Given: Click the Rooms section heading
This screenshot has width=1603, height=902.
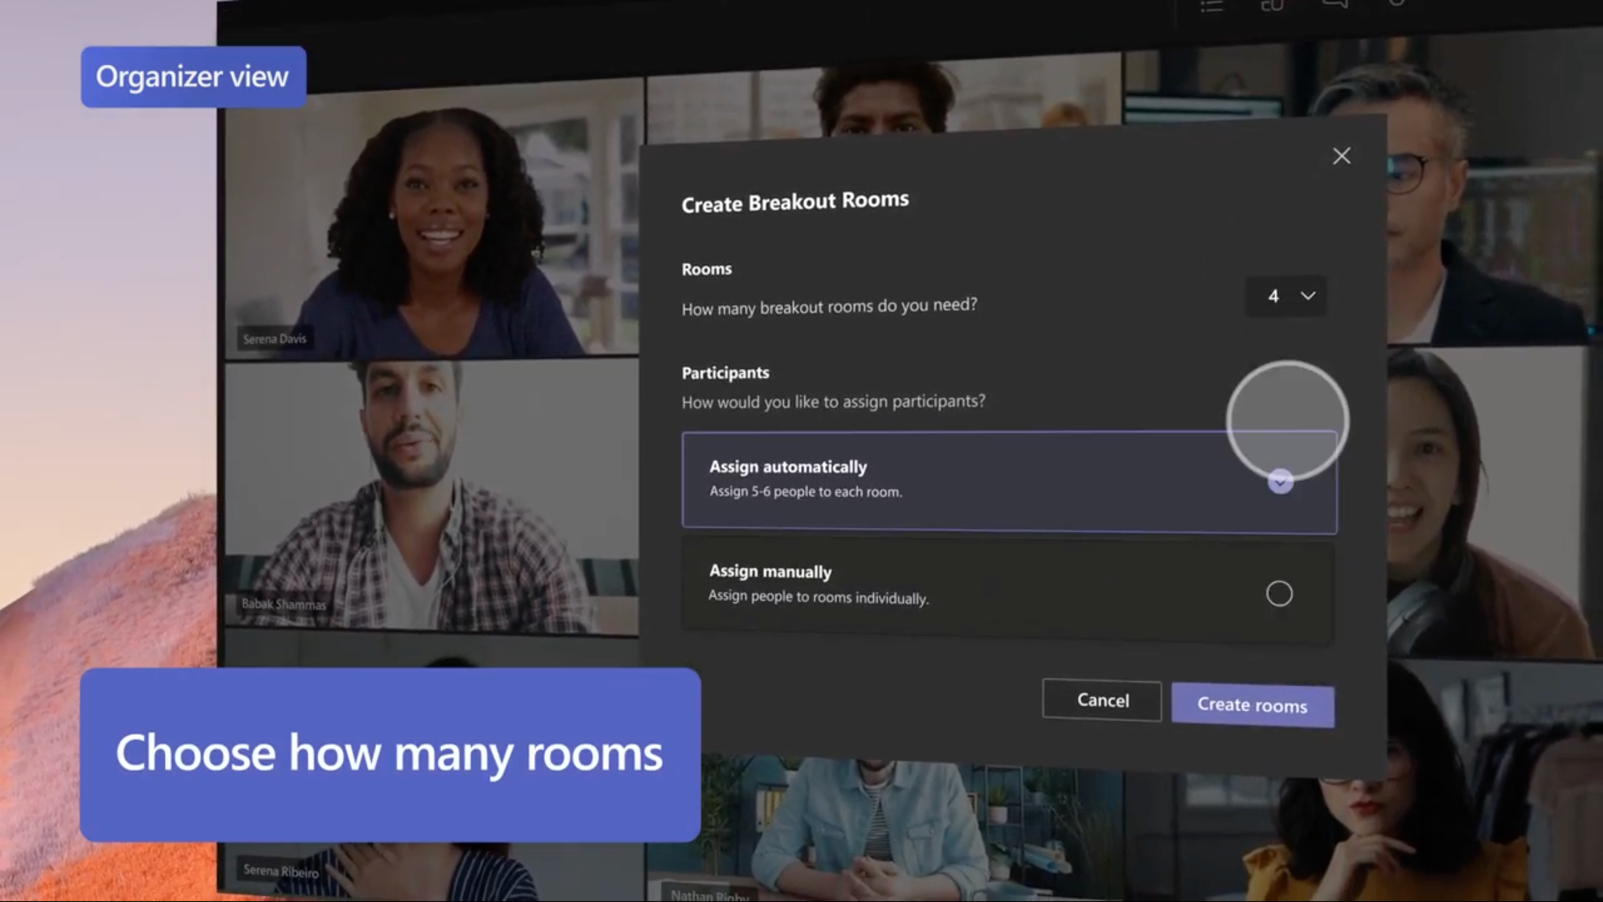Looking at the screenshot, I should point(706,270).
